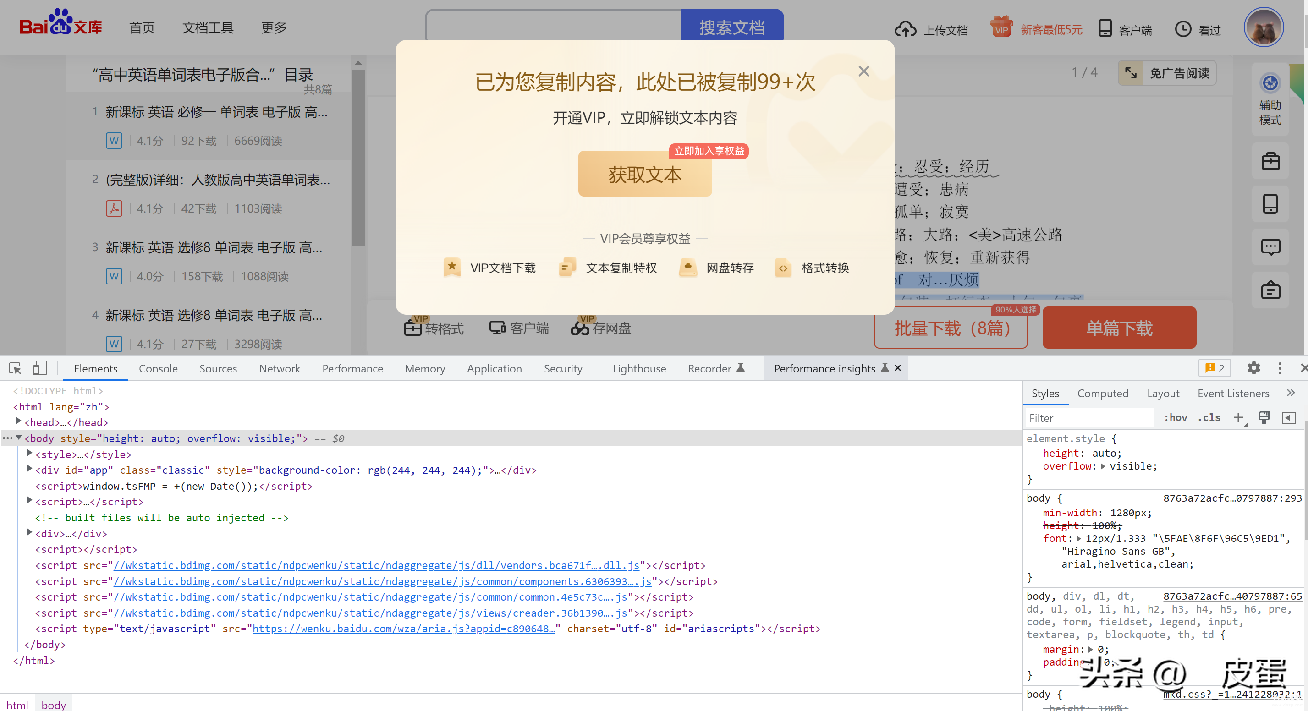Close the VIP copy popup dialog

tap(864, 71)
